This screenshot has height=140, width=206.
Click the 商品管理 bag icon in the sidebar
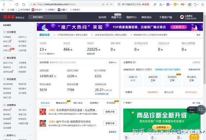click(4, 79)
